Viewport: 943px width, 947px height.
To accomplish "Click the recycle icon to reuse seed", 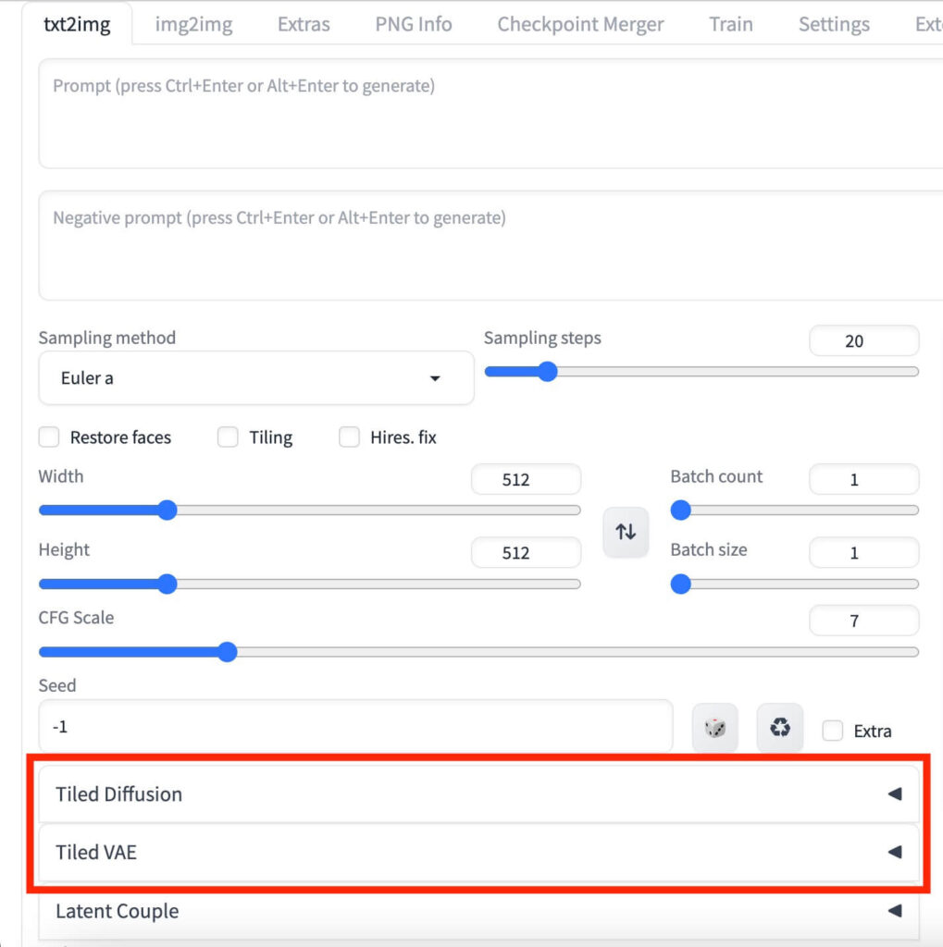I will point(779,728).
